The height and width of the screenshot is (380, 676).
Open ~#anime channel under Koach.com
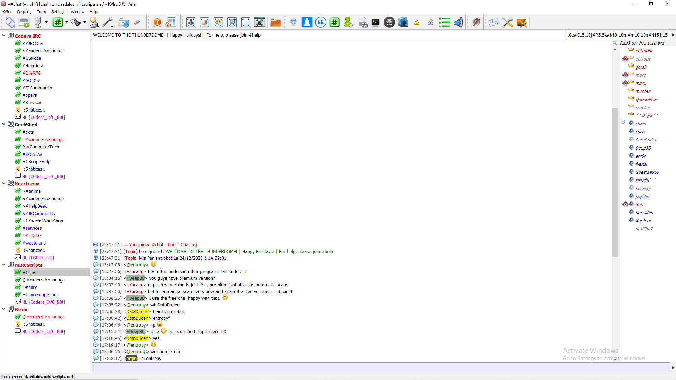pos(32,191)
